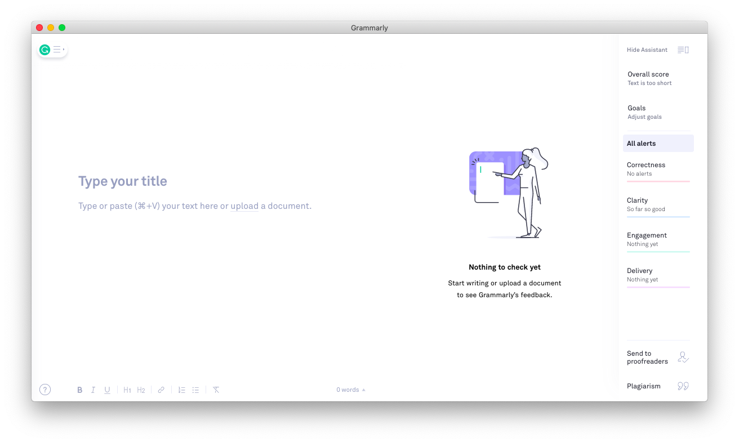Click into the Type your title field
This screenshot has width=739, height=443.
(123, 181)
